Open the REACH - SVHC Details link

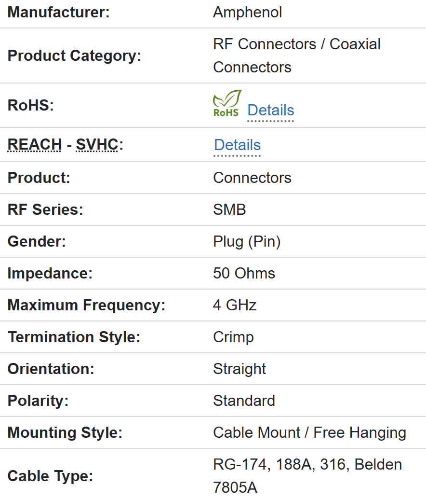(x=237, y=145)
